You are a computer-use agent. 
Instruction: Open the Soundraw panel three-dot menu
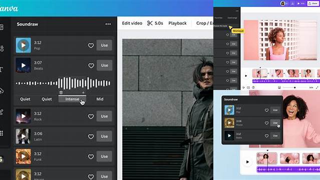pos(108,24)
